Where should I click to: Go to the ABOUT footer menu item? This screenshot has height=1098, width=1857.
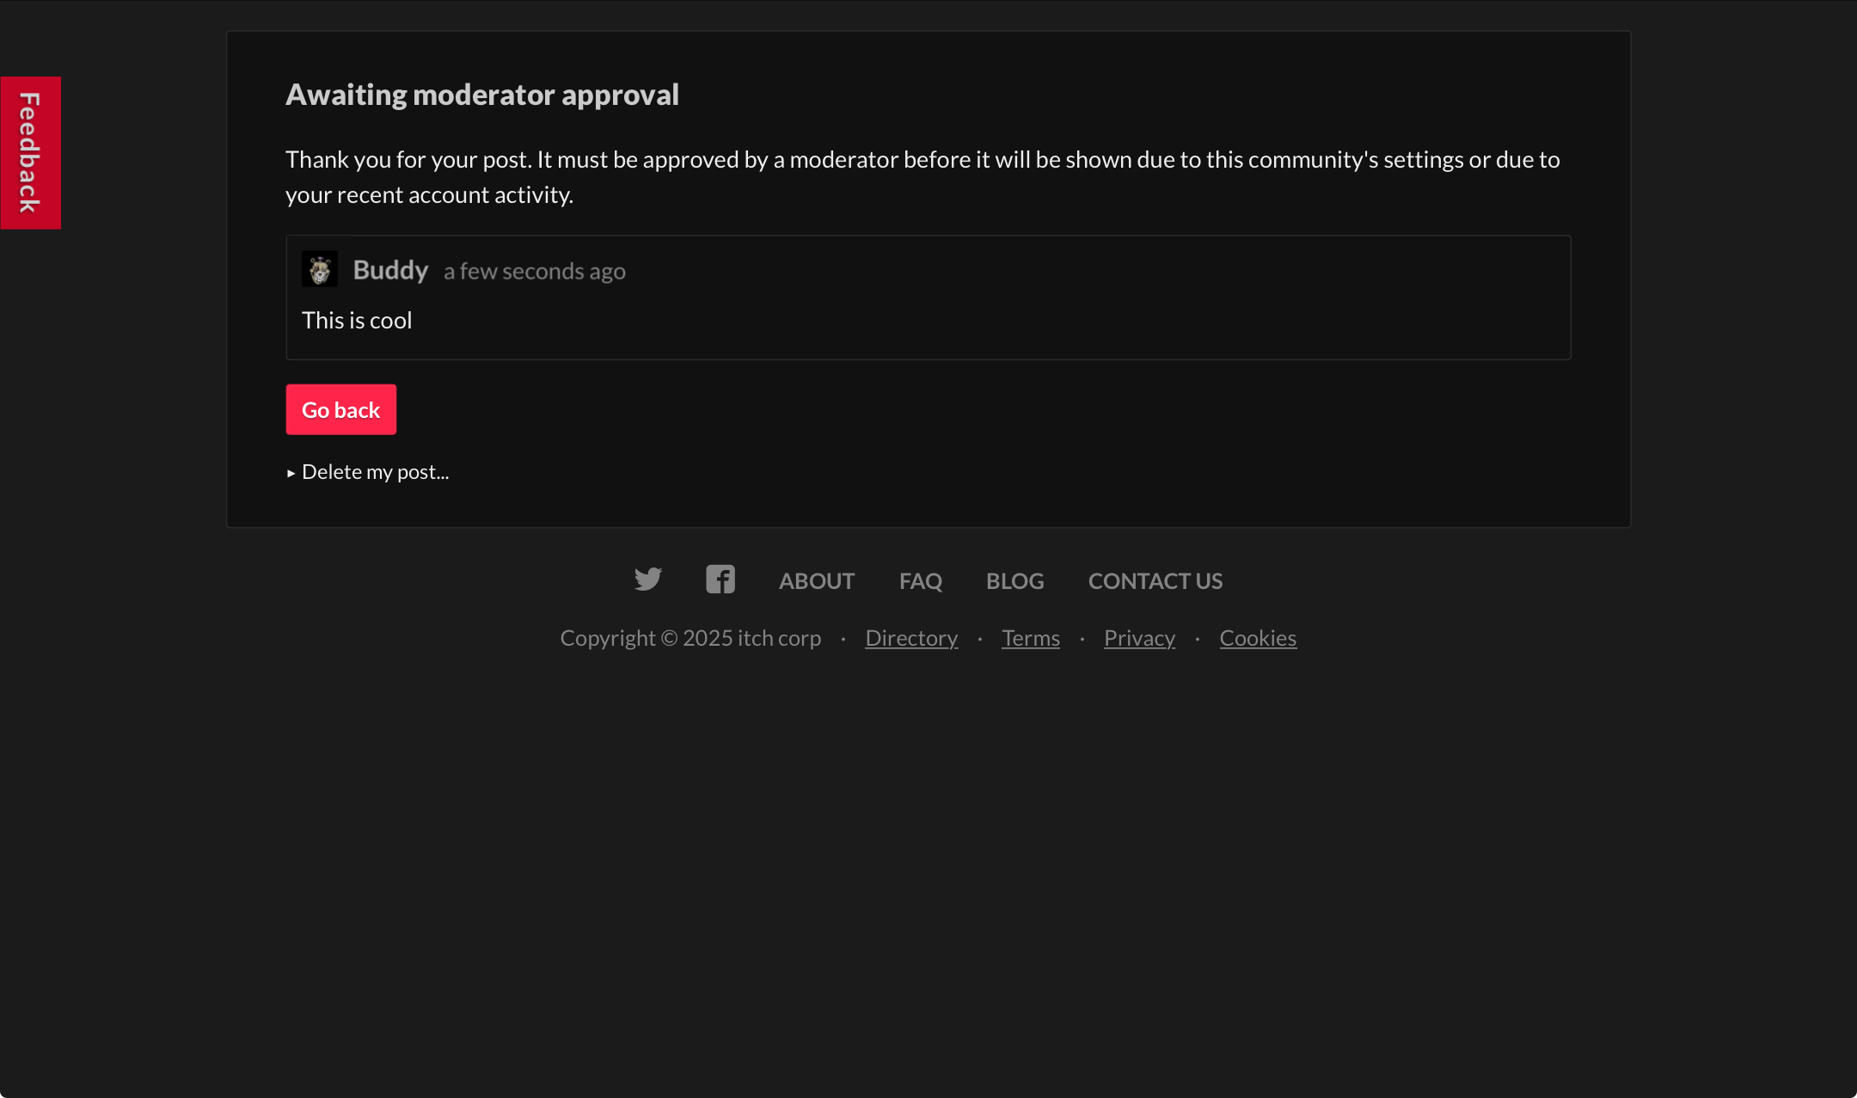point(816,581)
